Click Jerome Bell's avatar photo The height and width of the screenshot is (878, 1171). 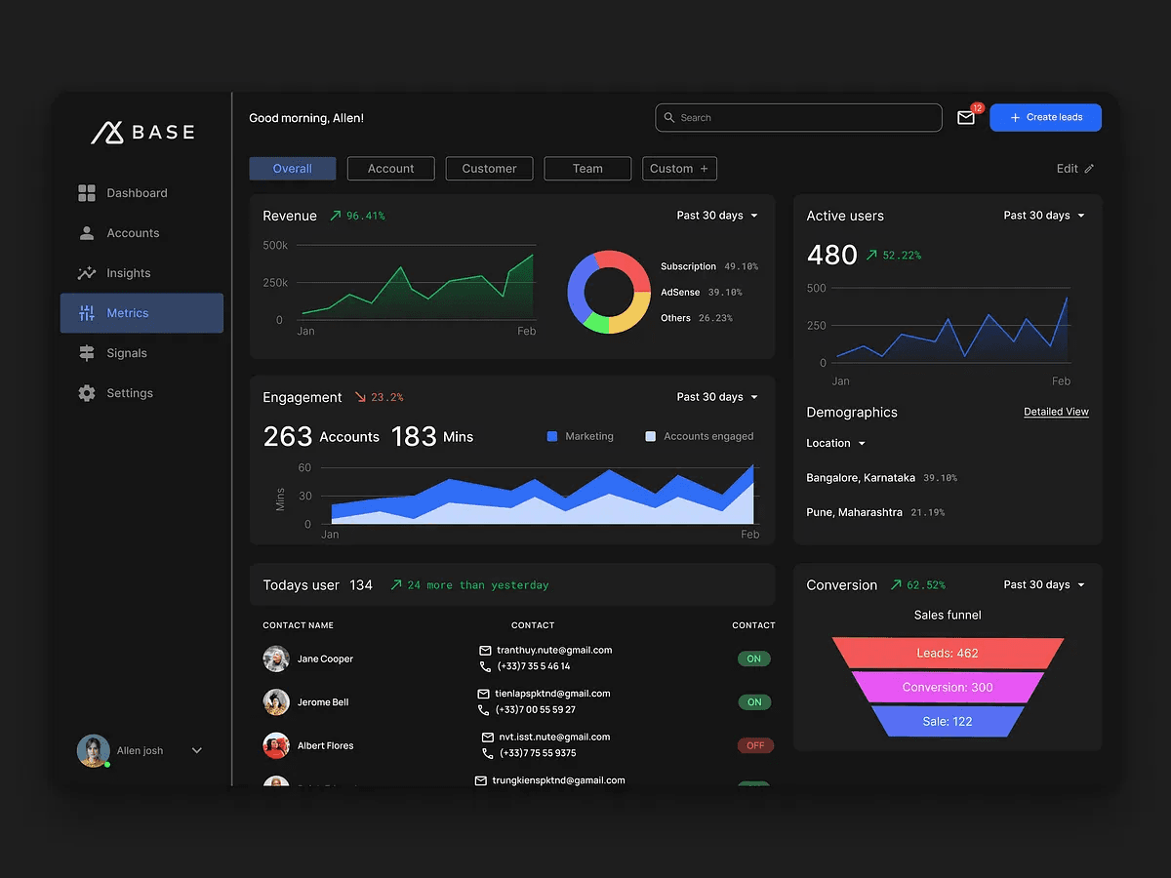pyautogui.click(x=276, y=702)
